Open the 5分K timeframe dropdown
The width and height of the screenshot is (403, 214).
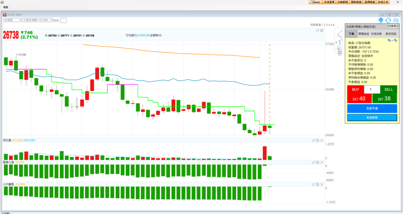coord(48,20)
